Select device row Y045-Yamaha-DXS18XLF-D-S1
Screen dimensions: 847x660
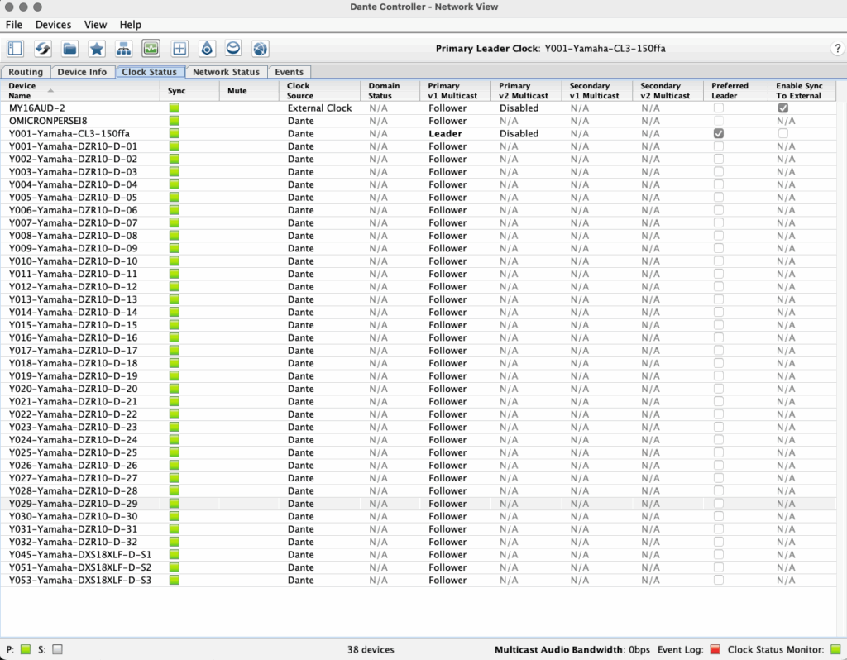click(418, 554)
